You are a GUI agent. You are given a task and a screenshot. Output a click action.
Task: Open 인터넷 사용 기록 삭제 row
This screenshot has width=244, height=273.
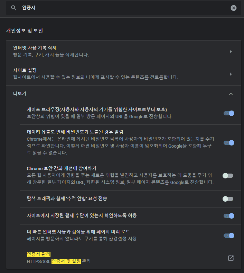124,52
